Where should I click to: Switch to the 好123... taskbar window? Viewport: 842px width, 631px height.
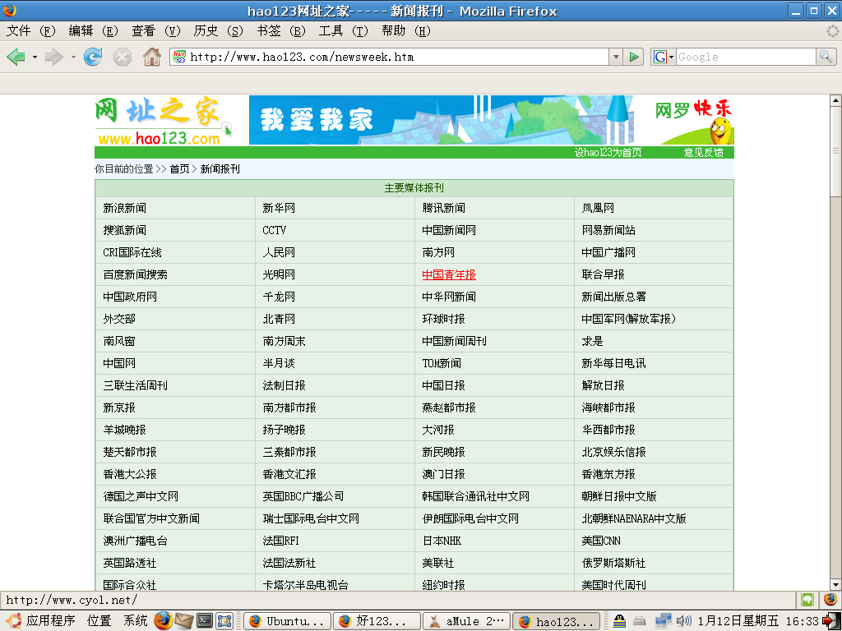377,621
